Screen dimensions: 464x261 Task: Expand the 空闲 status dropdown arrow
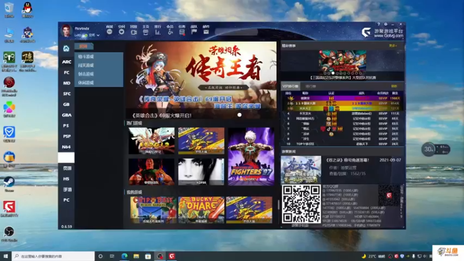pyautogui.click(x=98, y=35)
